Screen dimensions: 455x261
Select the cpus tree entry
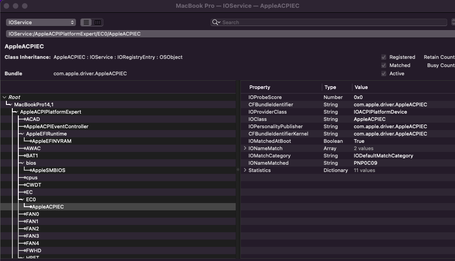pyautogui.click(x=32, y=177)
